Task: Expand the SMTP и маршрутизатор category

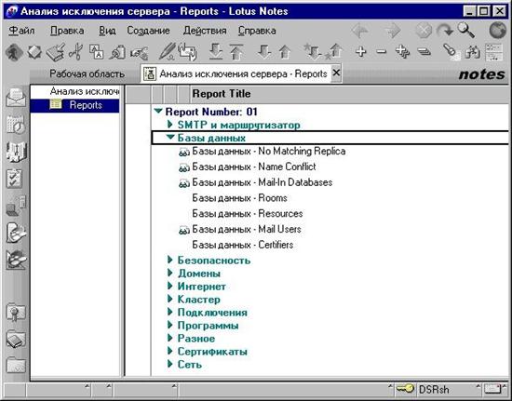Action: tap(169, 125)
